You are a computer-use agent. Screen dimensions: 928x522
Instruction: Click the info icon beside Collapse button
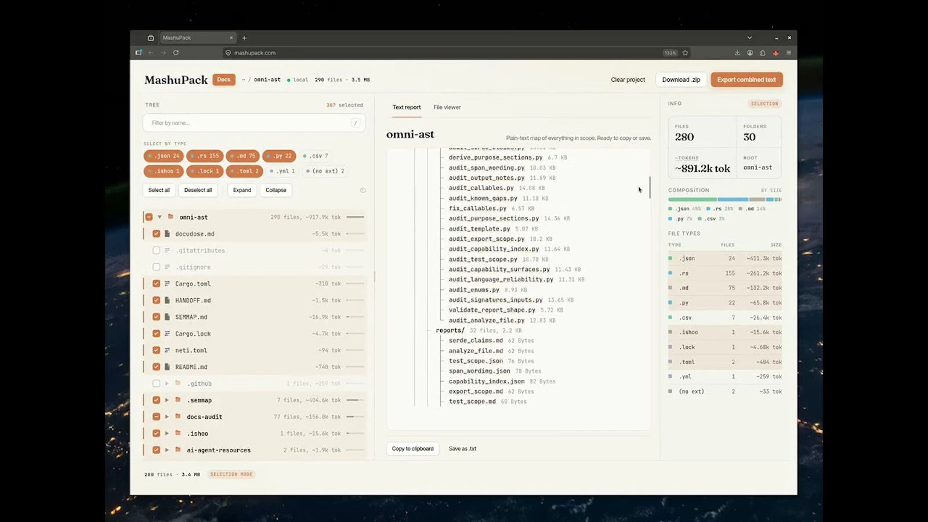pos(363,190)
